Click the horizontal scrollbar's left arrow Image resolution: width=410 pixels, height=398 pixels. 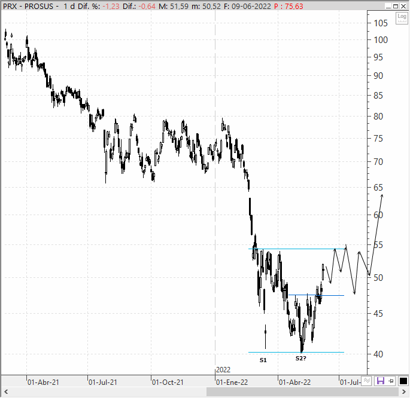(x=6, y=392)
